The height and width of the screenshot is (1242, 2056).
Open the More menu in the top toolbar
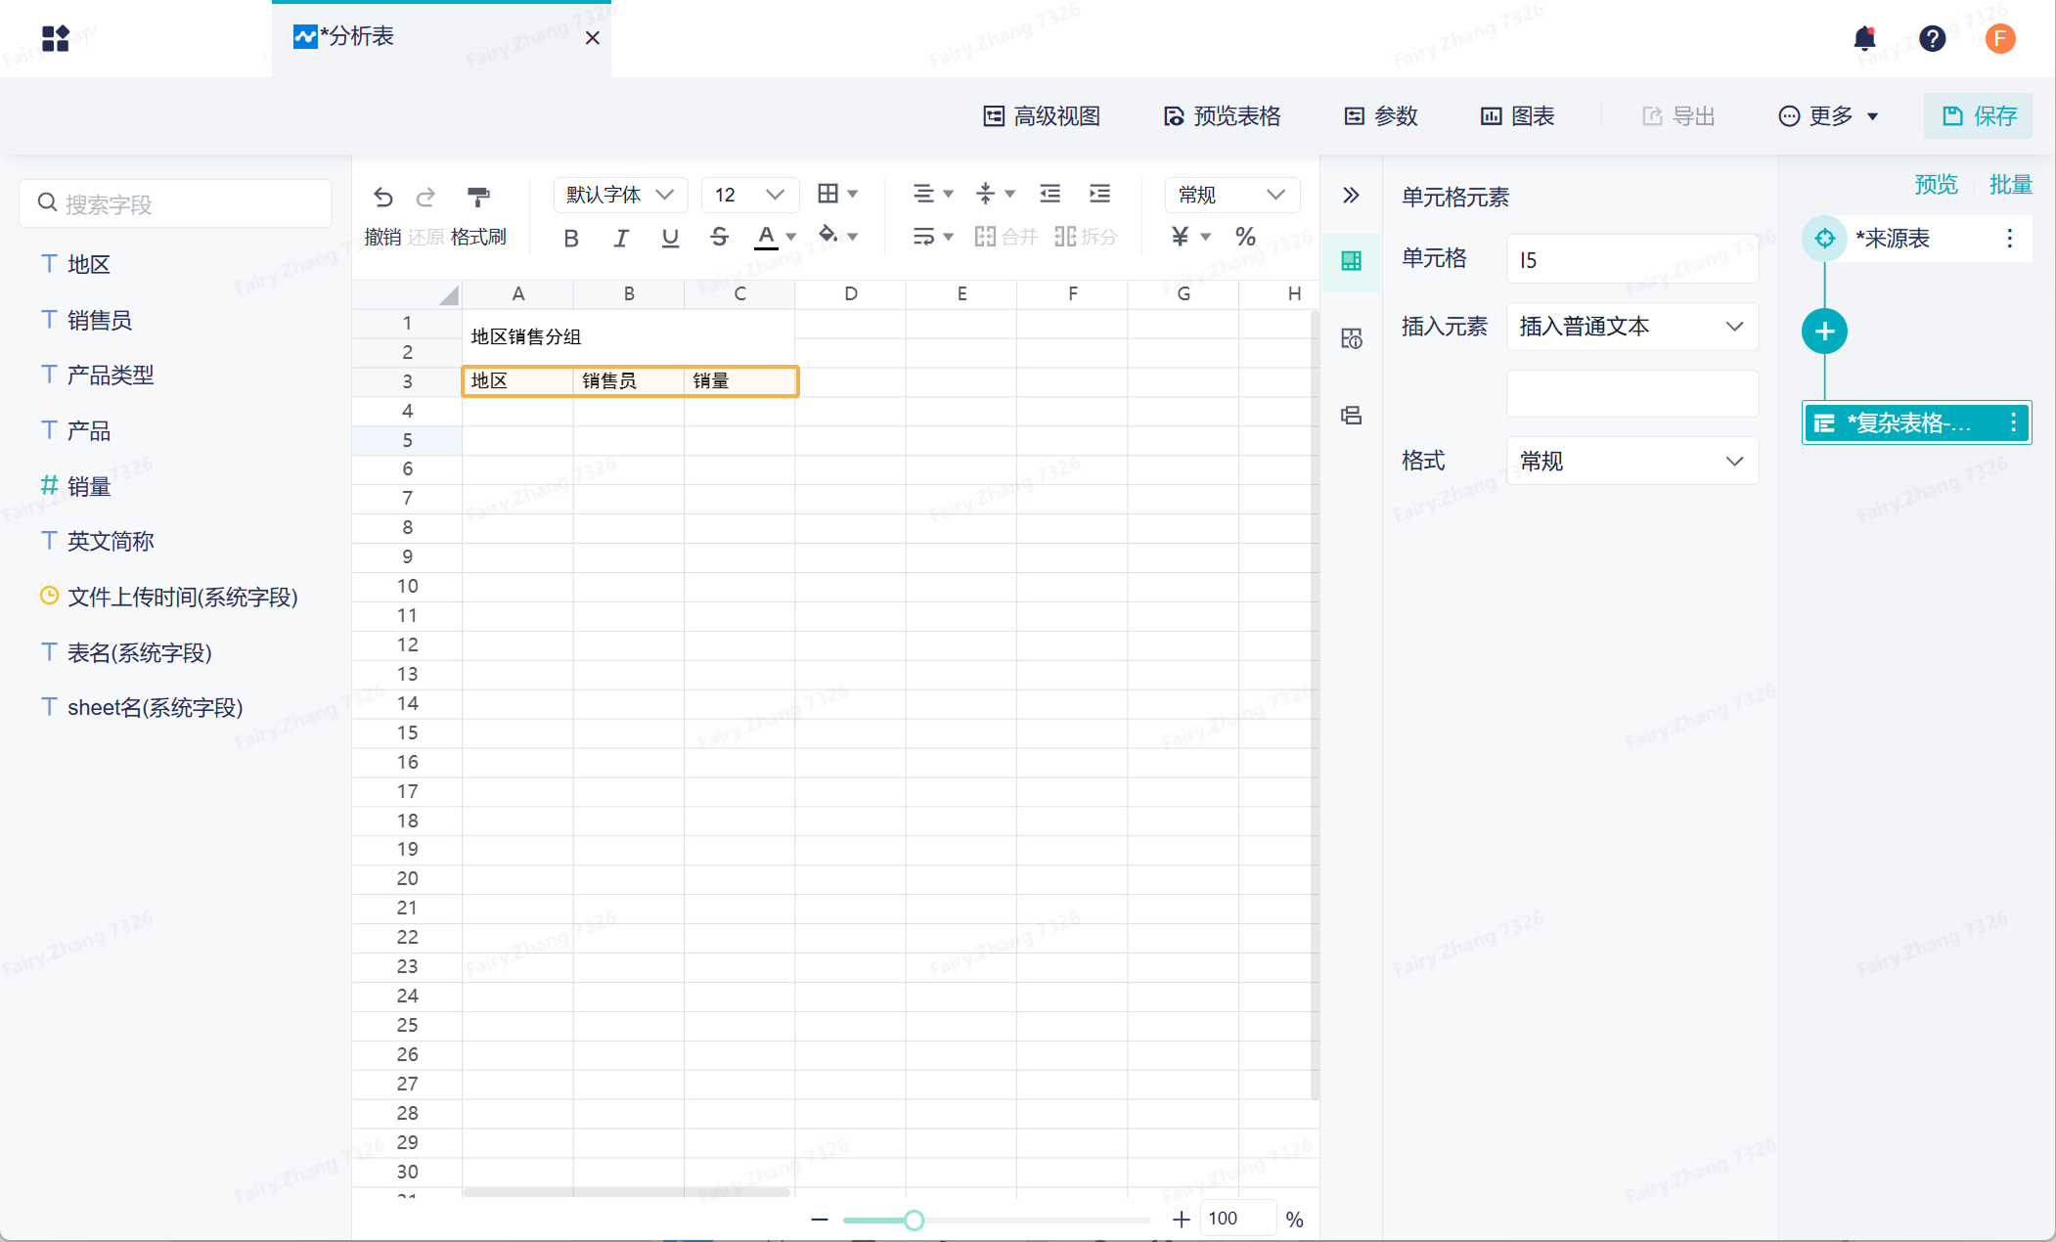coord(1827,116)
